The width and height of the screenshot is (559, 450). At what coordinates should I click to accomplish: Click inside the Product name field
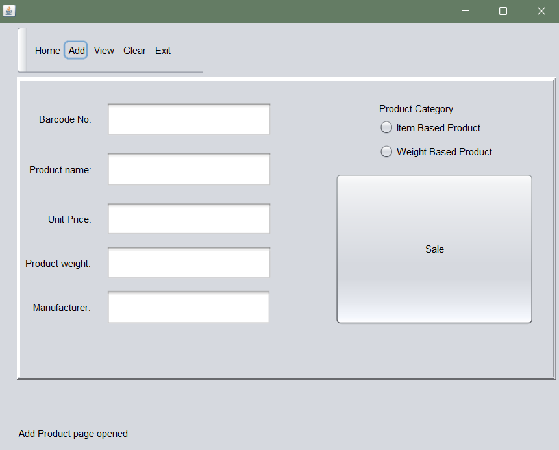point(188,168)
